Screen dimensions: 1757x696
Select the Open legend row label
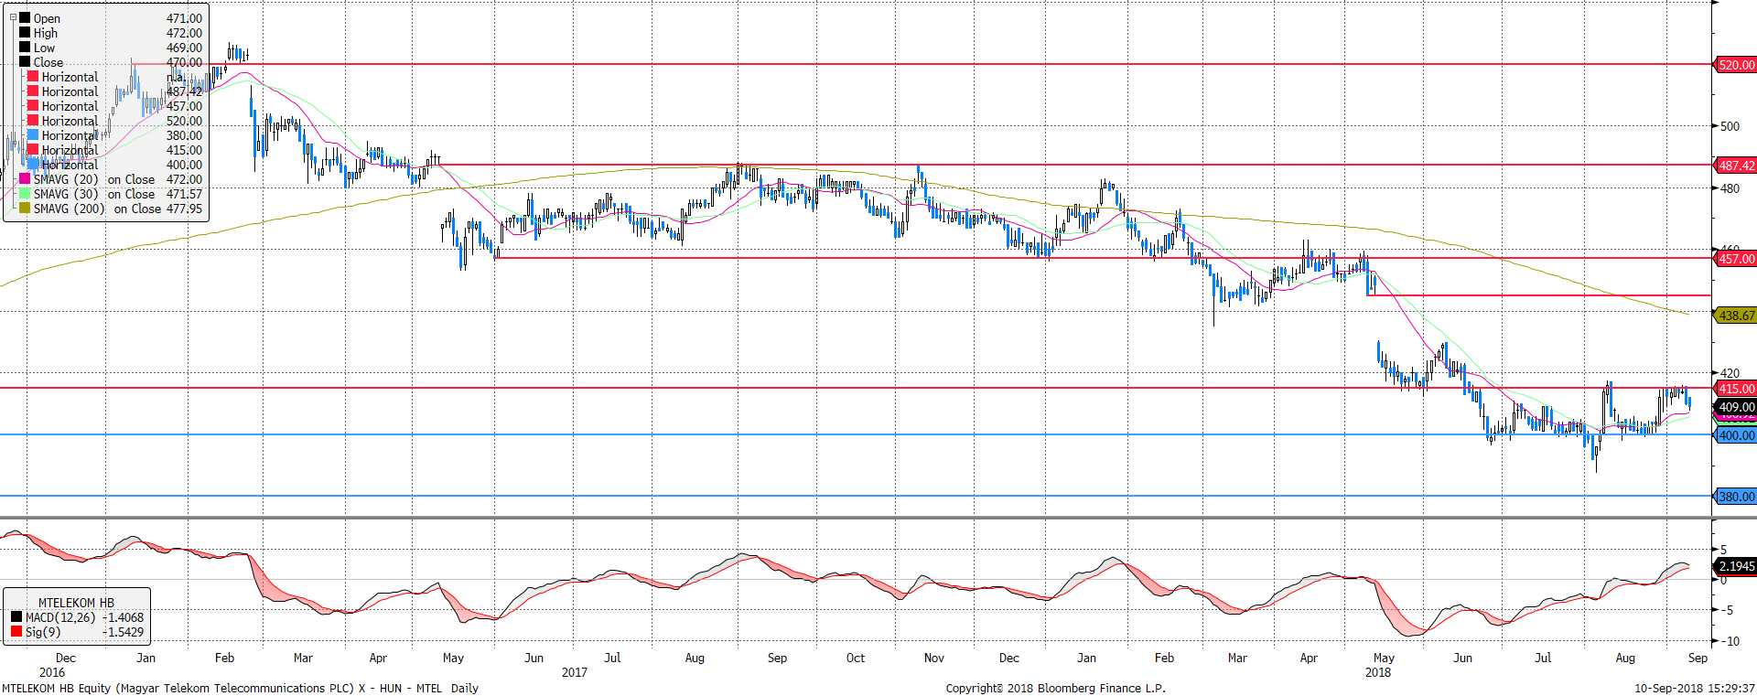click(x=47, y=18)
